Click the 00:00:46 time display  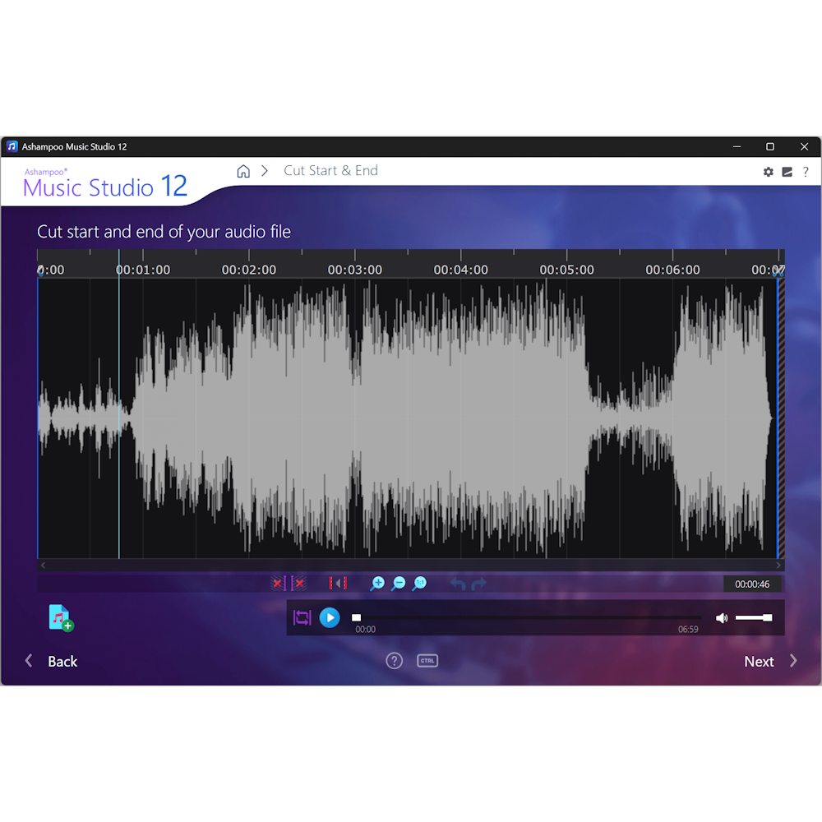point(752,584)
